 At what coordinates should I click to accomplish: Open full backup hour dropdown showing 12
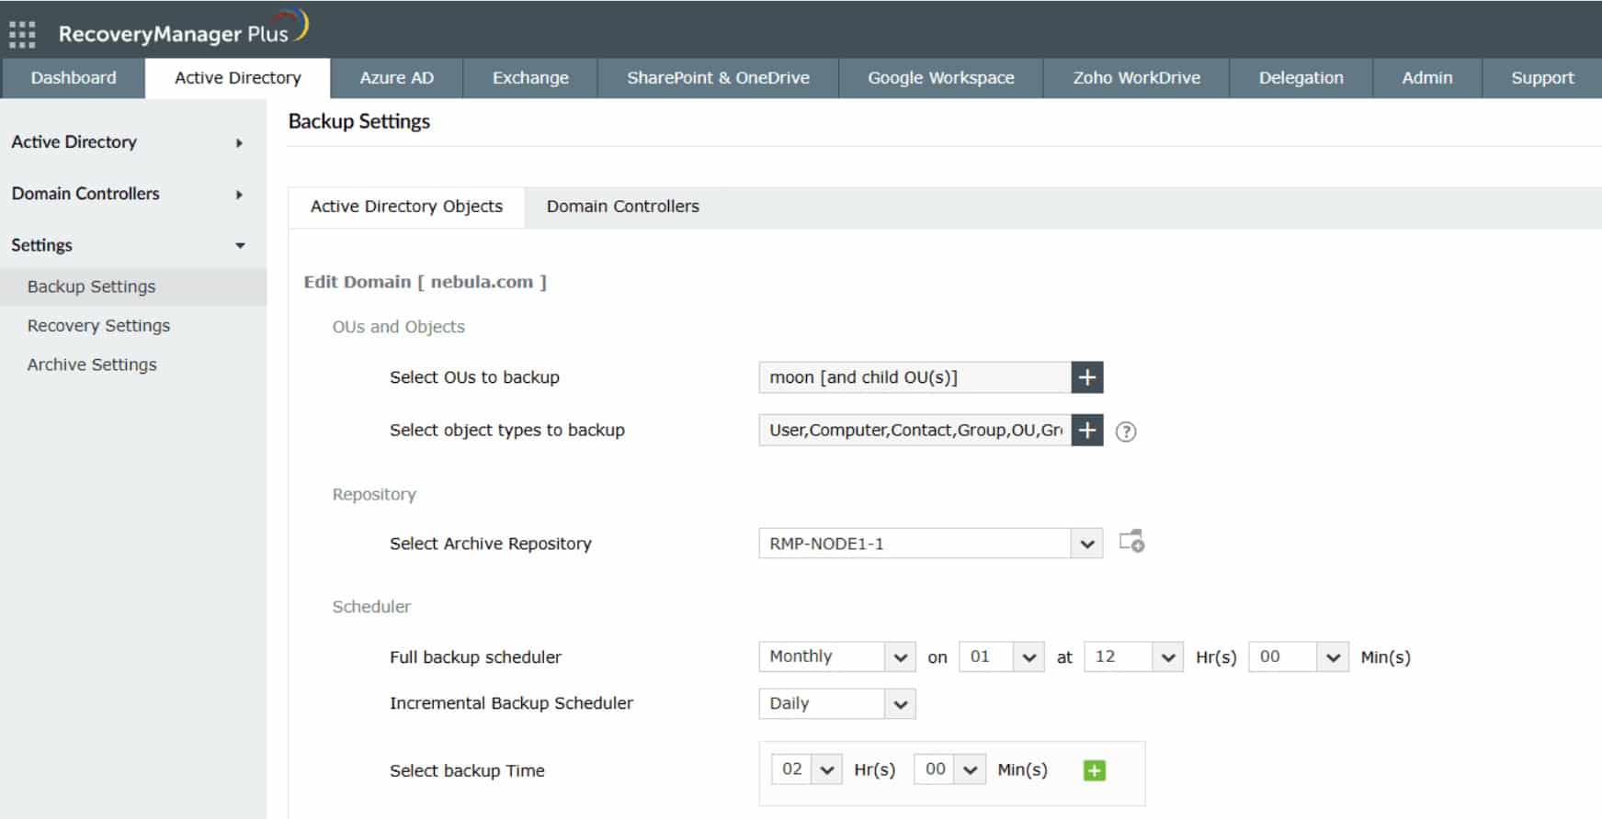(1133, 656)
